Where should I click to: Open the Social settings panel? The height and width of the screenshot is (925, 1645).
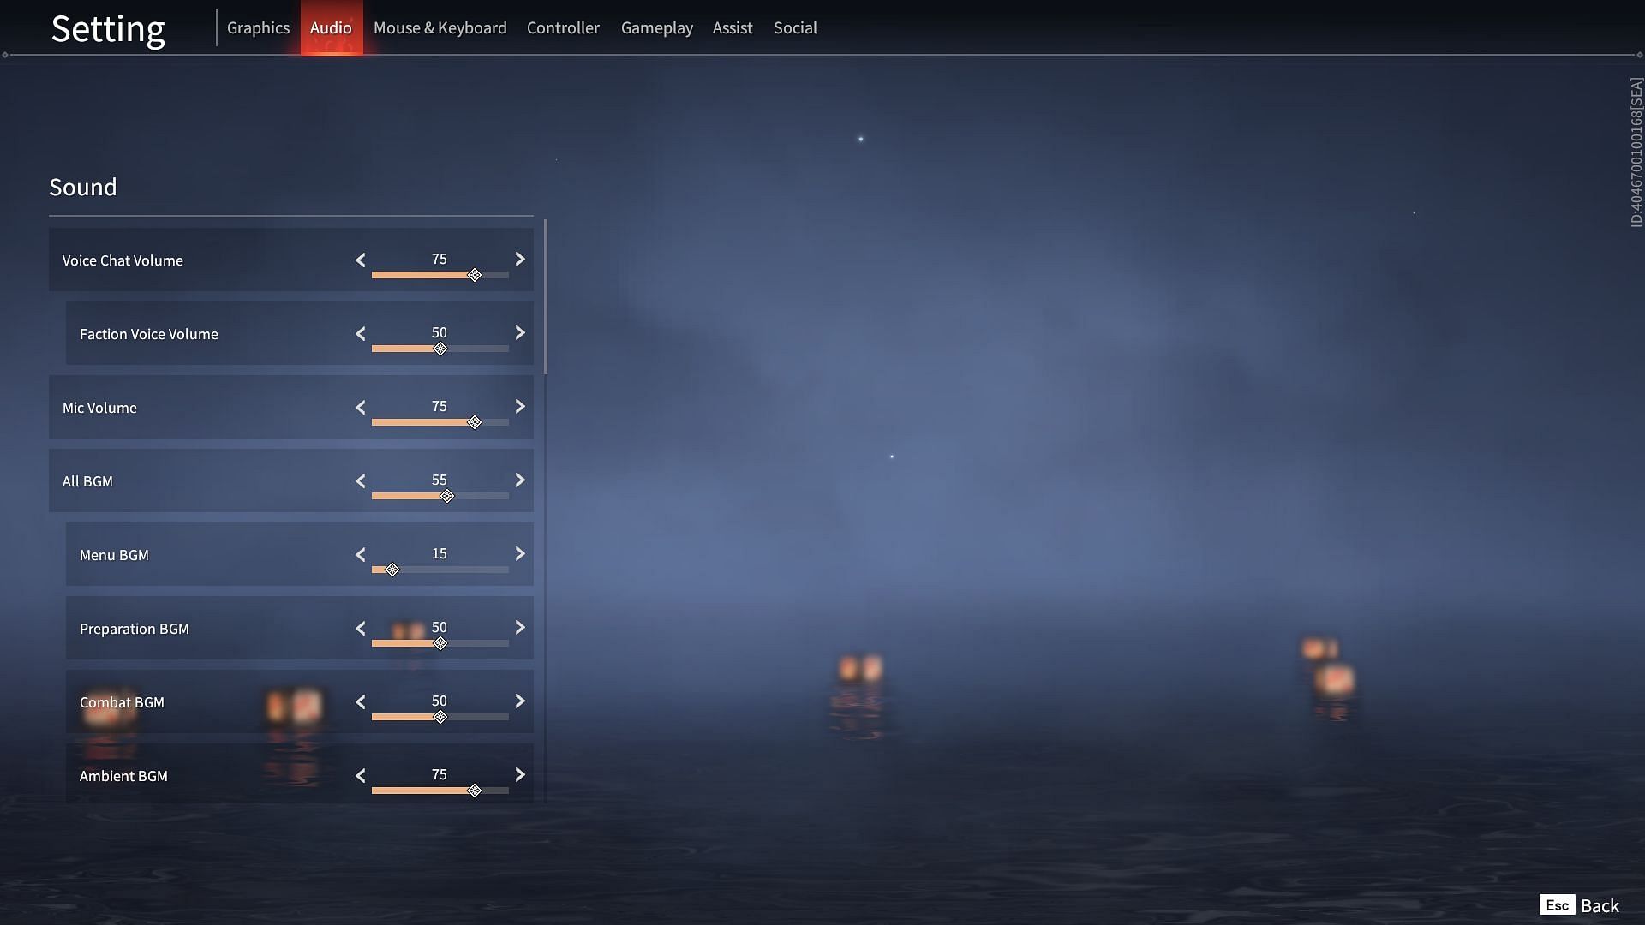coord(795,28)
